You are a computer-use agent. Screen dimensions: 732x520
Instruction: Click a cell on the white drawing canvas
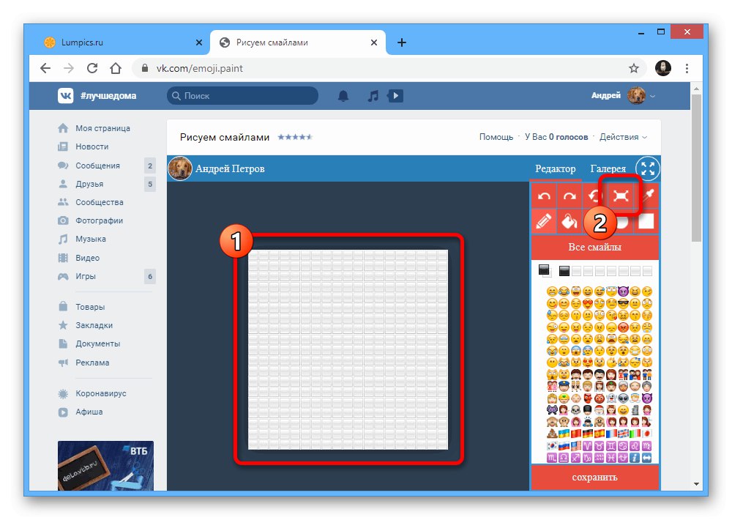[x=348, y=350]
